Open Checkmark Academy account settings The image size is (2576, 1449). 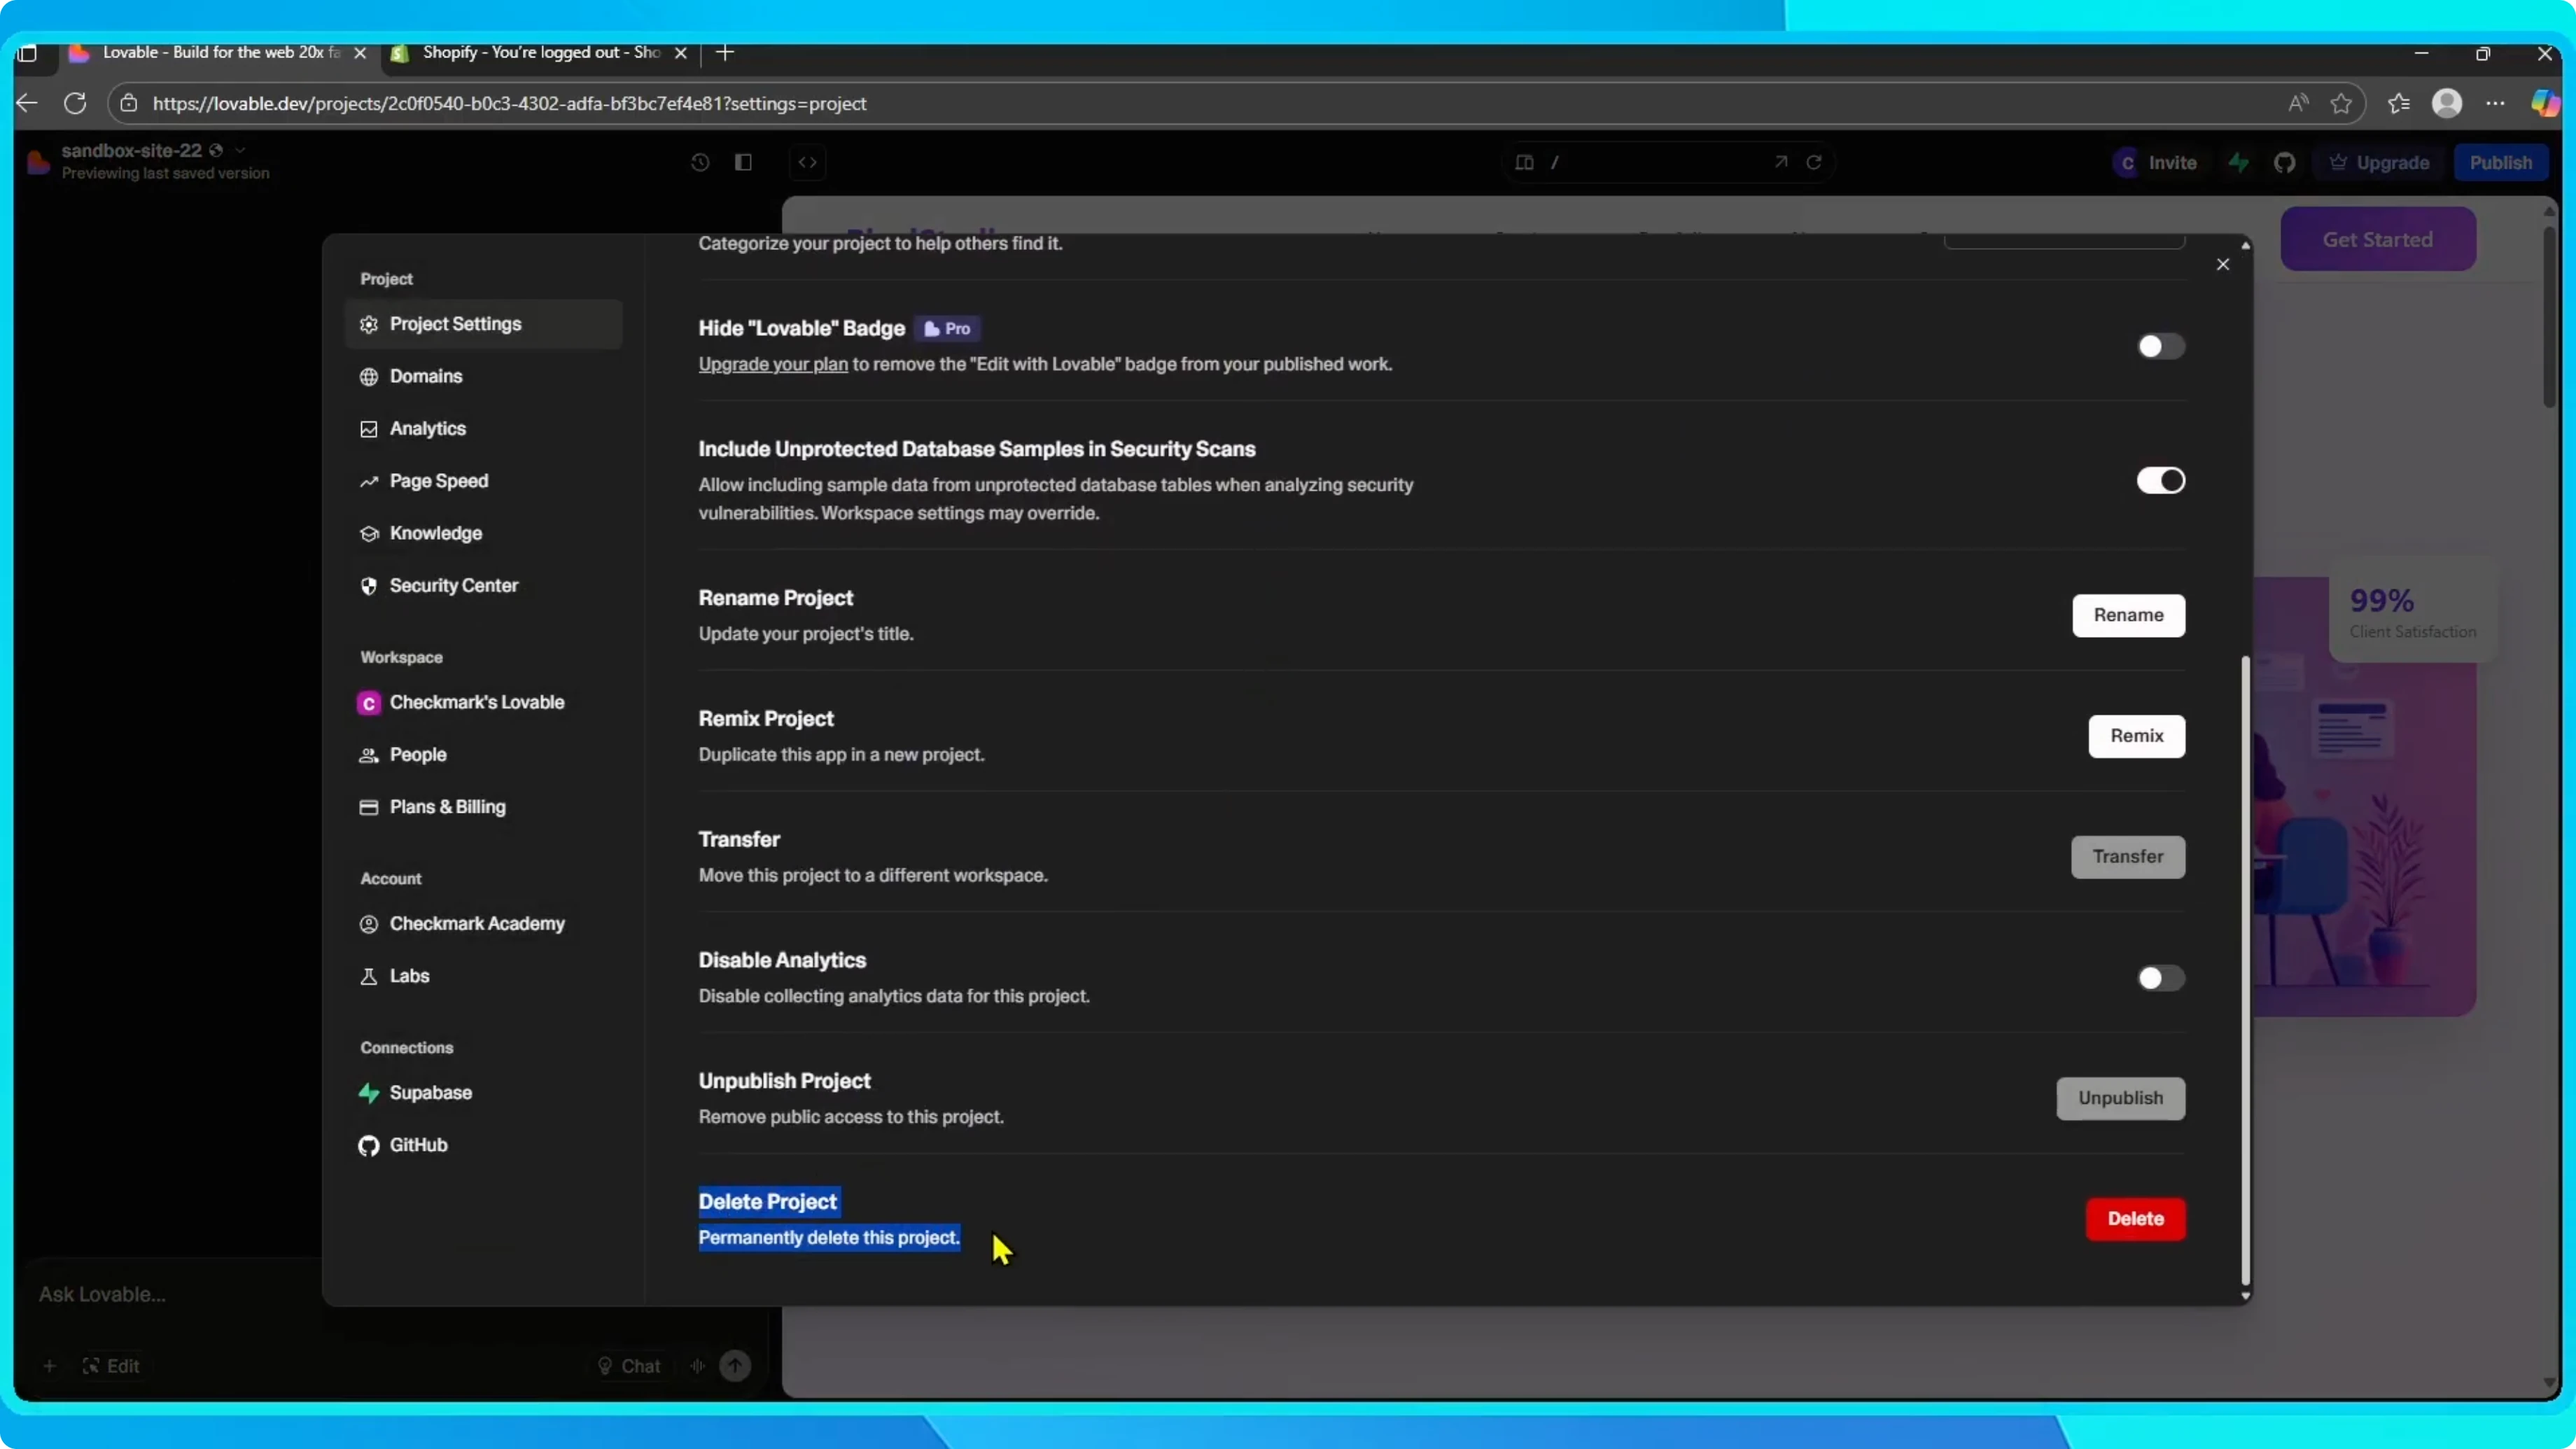coord(483,923)
